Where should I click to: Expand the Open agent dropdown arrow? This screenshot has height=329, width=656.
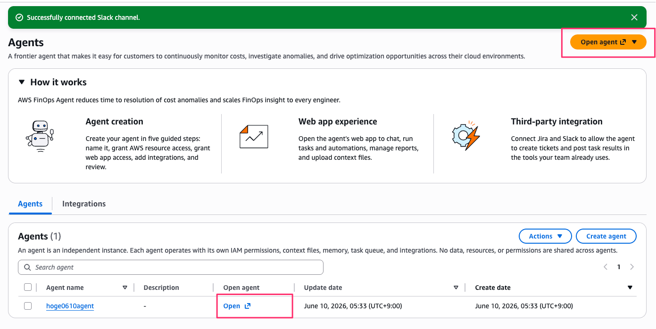pos(634,42)
